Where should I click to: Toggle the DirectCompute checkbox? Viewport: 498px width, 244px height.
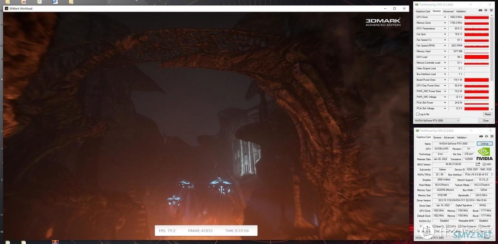click(460, 226)
